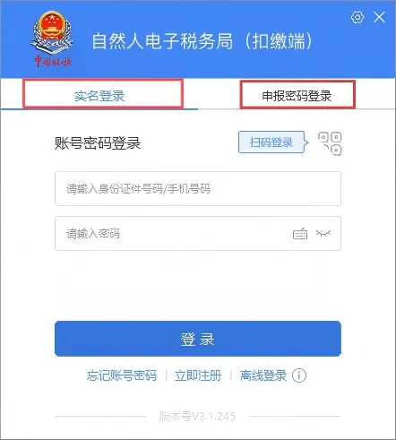396x440 pixels.
Task: Toggle password visibility eye icon
Action: tap(323, 233)
